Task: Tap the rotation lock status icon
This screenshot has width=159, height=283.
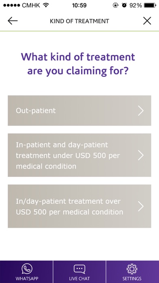Action: coord(115,5)
